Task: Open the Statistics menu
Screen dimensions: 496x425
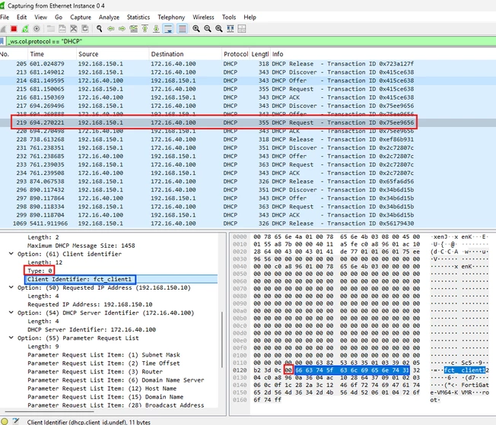Action: coord(138,17)
